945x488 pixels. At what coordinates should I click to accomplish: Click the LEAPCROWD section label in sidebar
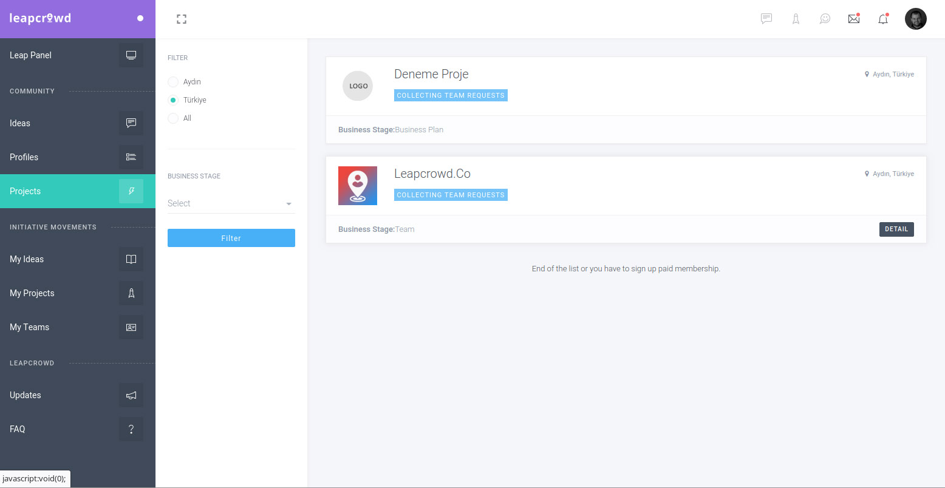coord(32,363)
